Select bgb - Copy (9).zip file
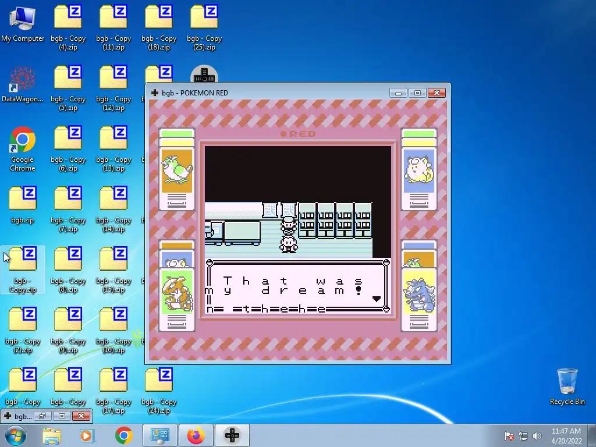The height and width of the screenshot is (447, 596). pos(68,331)
